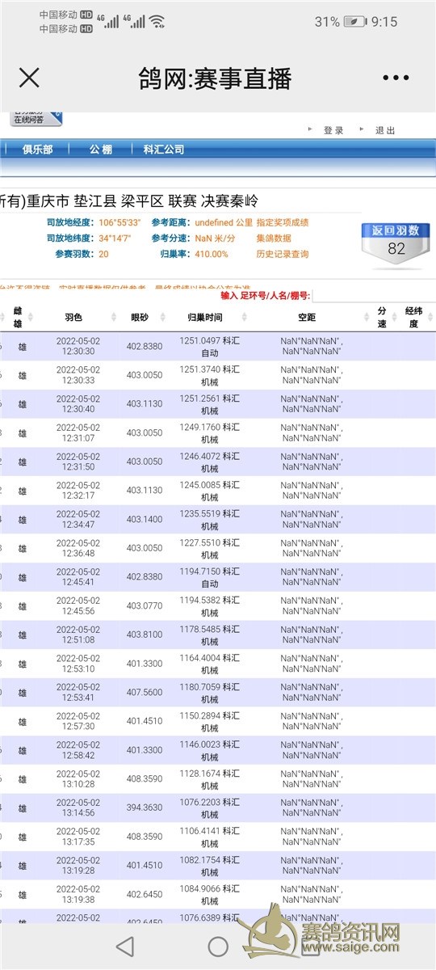436x970 pixels.
Task: Open the three-dot more options menu
Action: point(396,78)
